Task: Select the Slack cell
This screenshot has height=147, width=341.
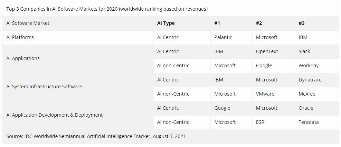Action: (x=304, y=51)
